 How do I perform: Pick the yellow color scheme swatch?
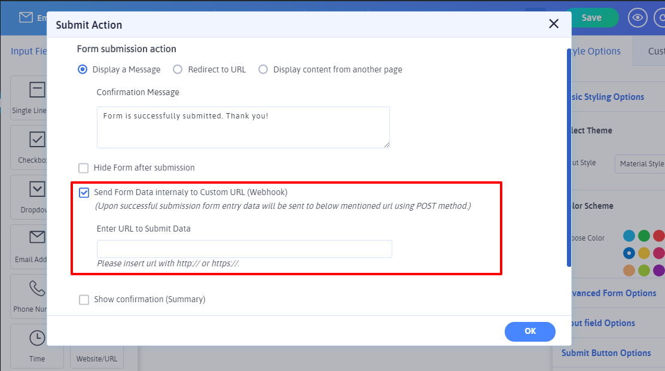click(643, 253)
